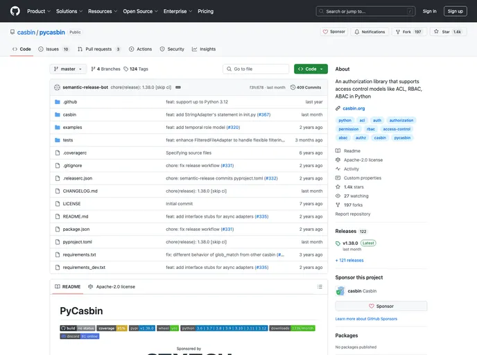The width and height of the screenshot is (477, 355).
Task: Expand commit message ellipsis button
Action: coord(178,87)
